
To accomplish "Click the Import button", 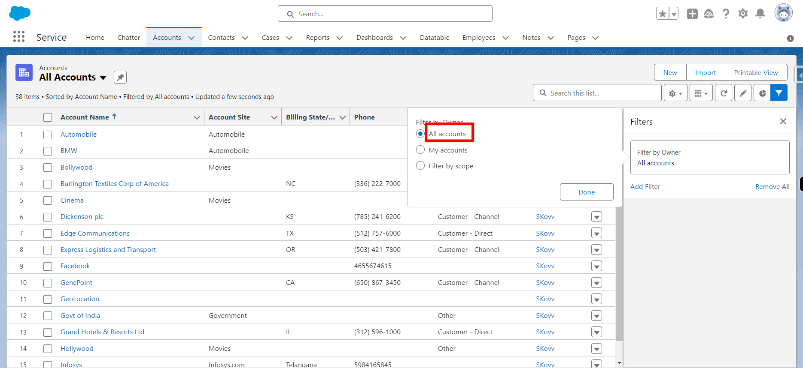I will click(x=706, y=72).
